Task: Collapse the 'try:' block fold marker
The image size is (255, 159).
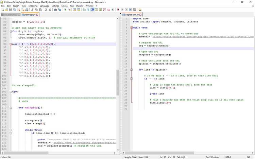Action: [11, 92]
